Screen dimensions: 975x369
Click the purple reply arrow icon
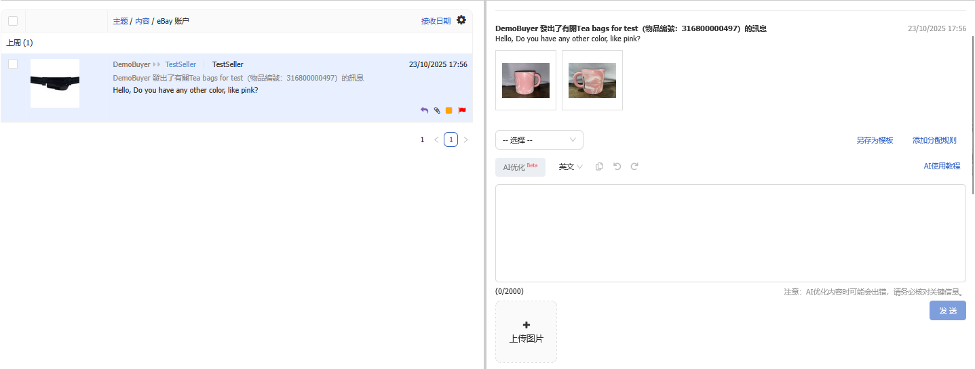[x=425, y=110]
